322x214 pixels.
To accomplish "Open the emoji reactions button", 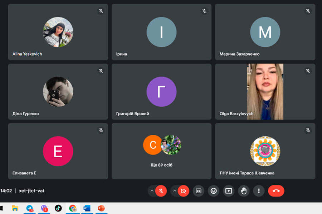I will point(214,191).
